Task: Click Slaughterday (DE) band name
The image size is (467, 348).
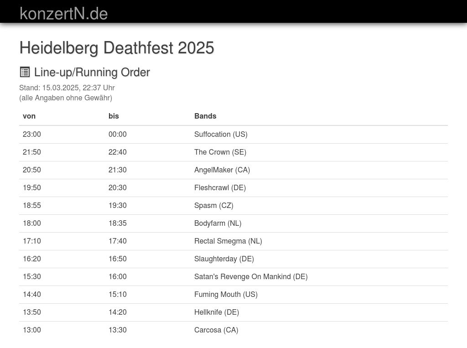Action: [224, 259]
